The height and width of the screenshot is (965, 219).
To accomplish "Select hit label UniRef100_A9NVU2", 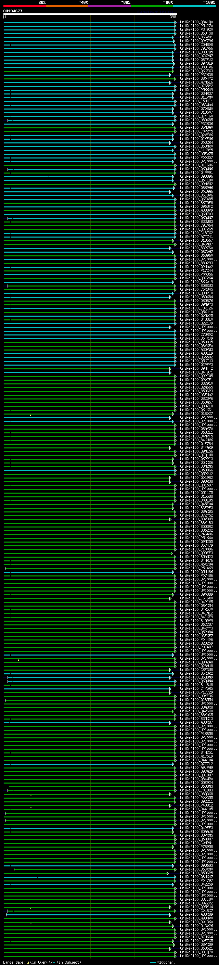I will coord(196,184).
